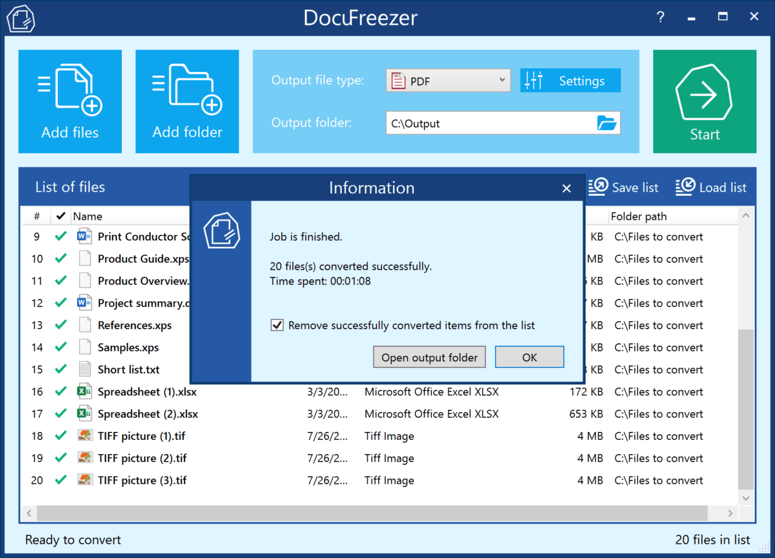Click the Output folder path field
The width and height of the screenshot is (775, 558).
coord(490,123)
